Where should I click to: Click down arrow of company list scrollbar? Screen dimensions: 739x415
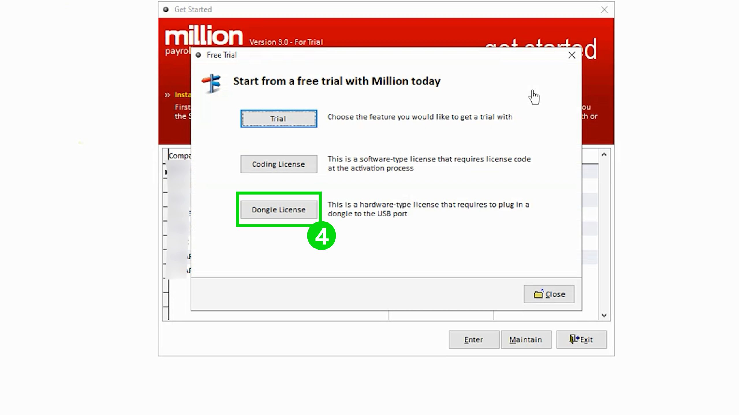click(x=604, y=315)
